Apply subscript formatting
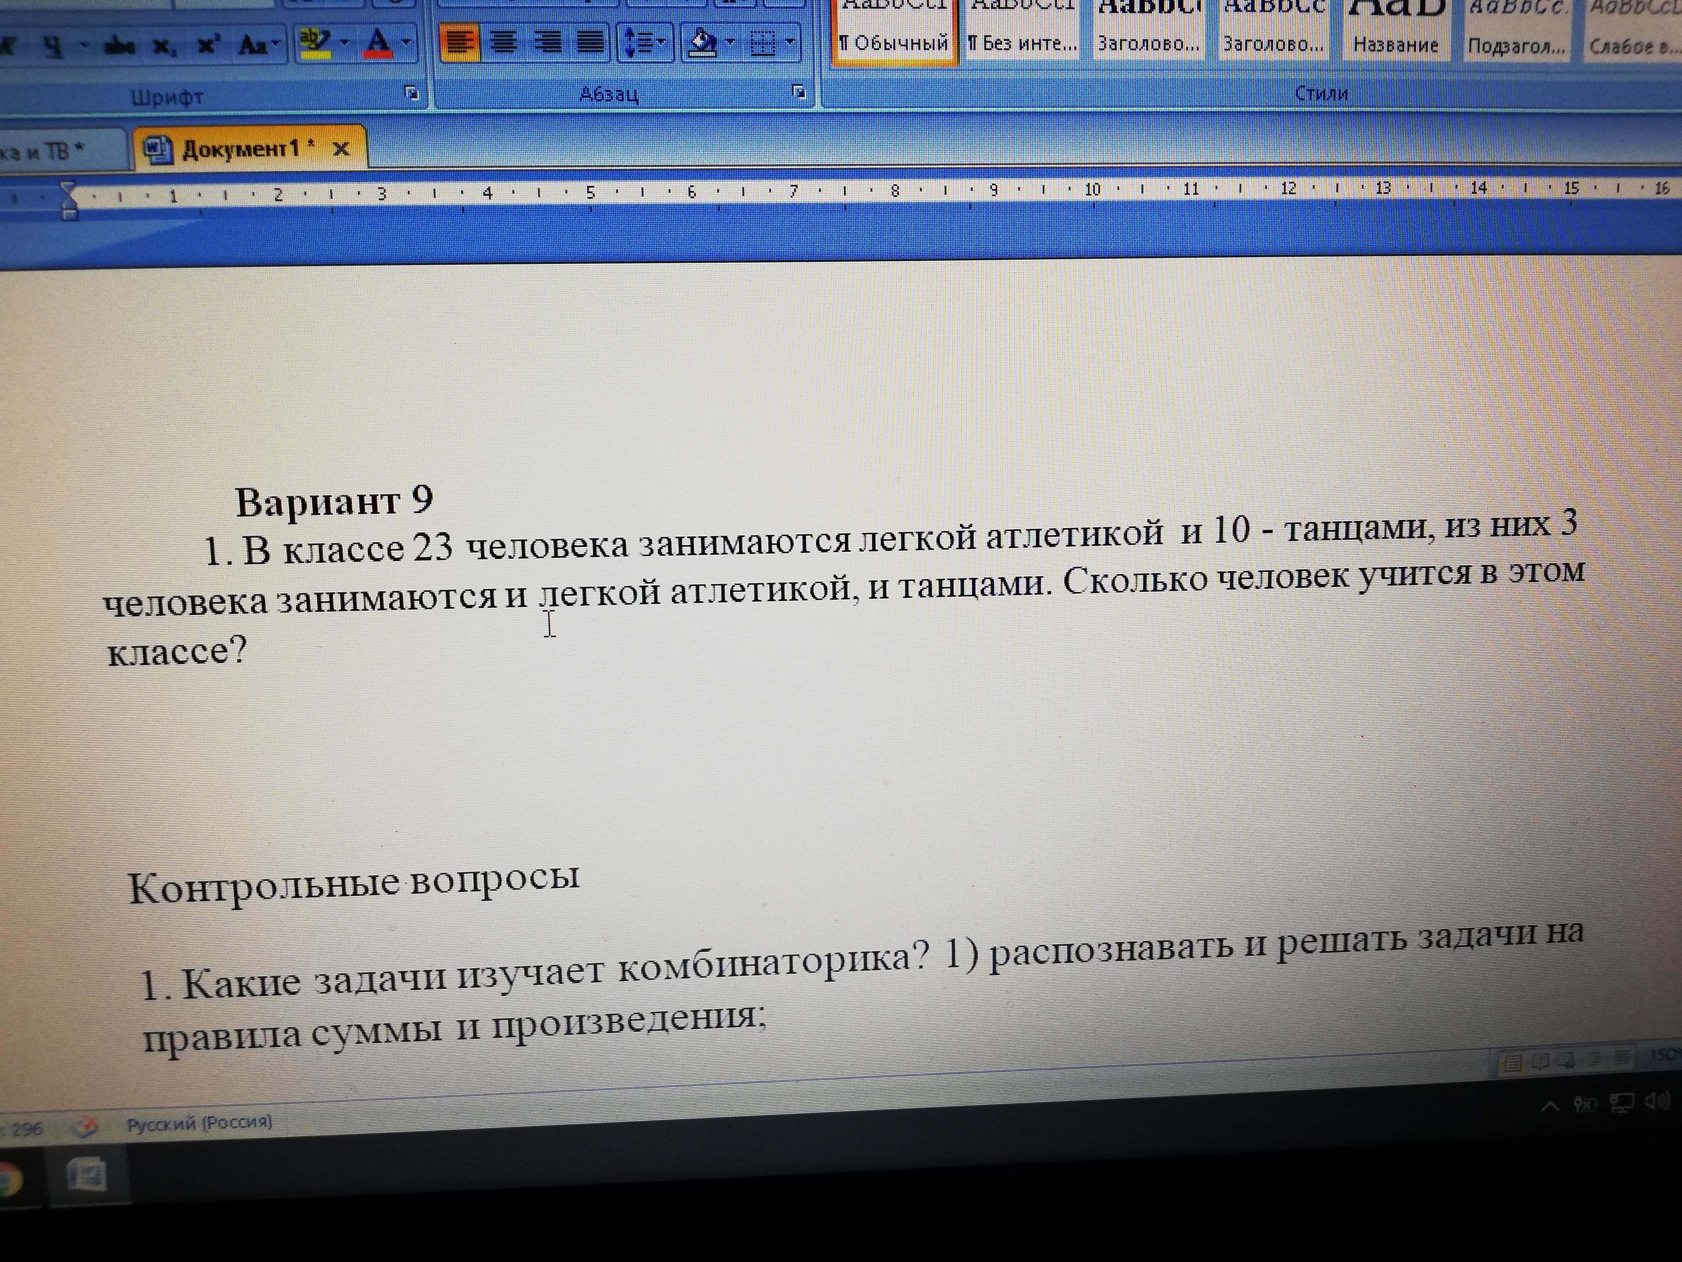The image size is (1682, 1262). (x=163, y=46)
